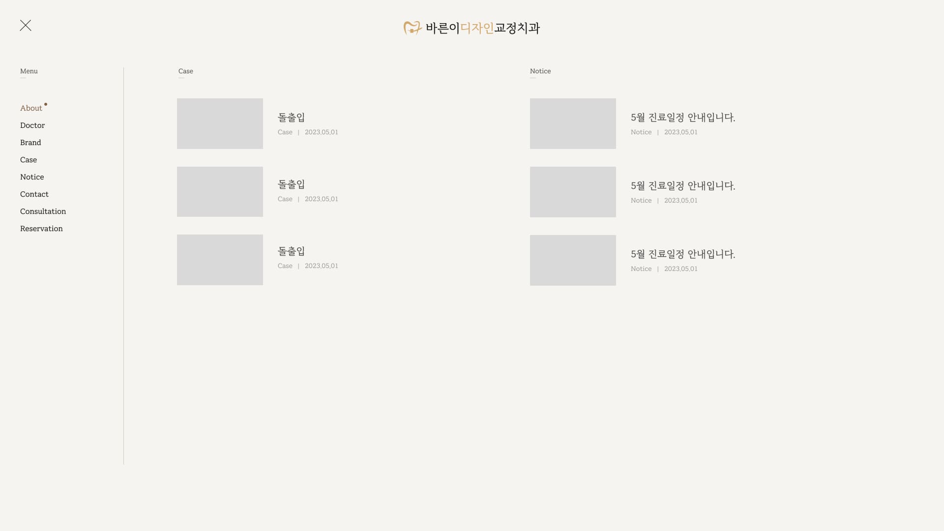Close the menu overlay with X icon
The height and width of the screenshot is (531, 944).
pyautogui.click(x=26, y=26)
